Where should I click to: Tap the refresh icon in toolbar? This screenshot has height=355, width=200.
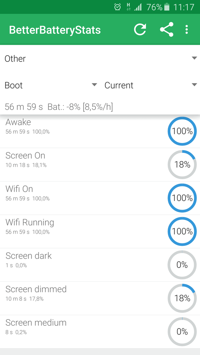coord(140,30)
